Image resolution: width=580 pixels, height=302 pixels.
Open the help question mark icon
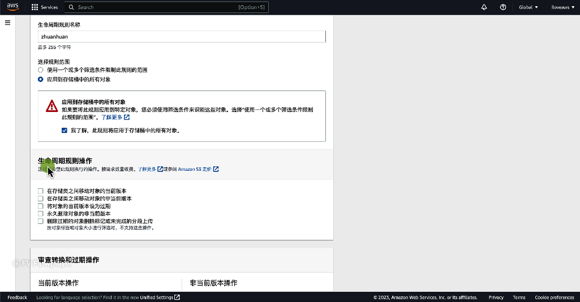click(x=502, y=7)
